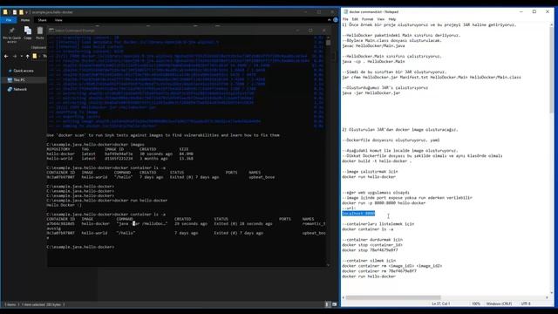The width and height of the screenshot is (558, 314).
Task: Open Notepad's Edit menu
Action: [355, 19]
